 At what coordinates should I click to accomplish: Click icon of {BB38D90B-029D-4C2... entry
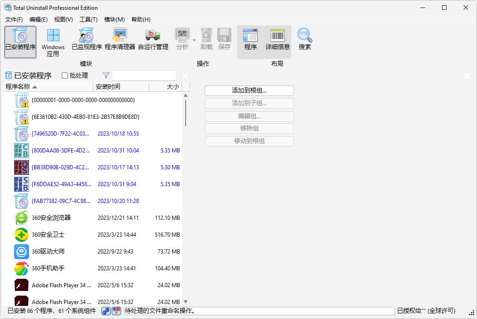click(22, 167)
